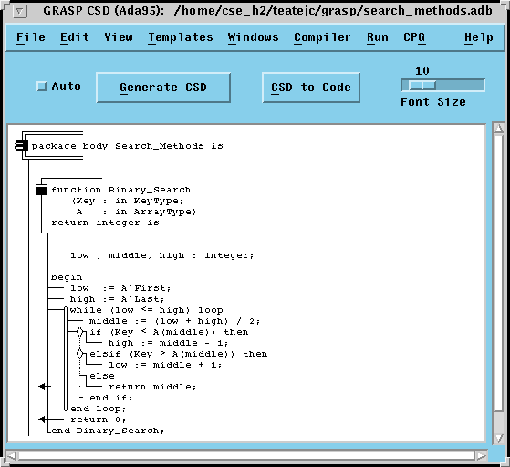Click the Font Size slider handle
This screenshot has height=467, width=510.
point(422,86)
